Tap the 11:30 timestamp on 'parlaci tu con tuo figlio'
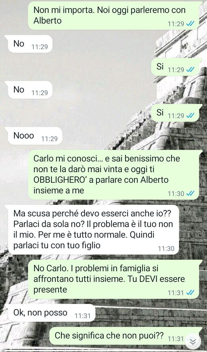This screenshot has width=207, height=352. point(166,249)
